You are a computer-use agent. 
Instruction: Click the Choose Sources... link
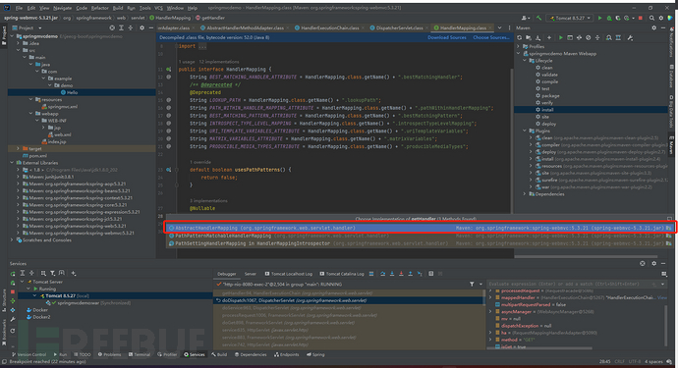click(491, 37)
